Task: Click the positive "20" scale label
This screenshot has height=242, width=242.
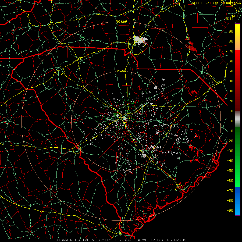Action: pyautogui.click(x=231, y=101)
